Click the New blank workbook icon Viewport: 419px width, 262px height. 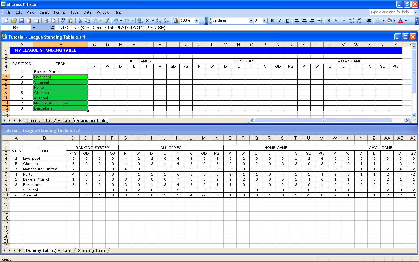tap(6, 21)
